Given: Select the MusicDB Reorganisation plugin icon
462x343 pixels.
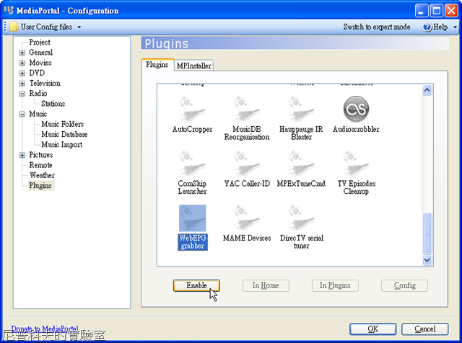Looking at the screenshot, I should 247,109.
